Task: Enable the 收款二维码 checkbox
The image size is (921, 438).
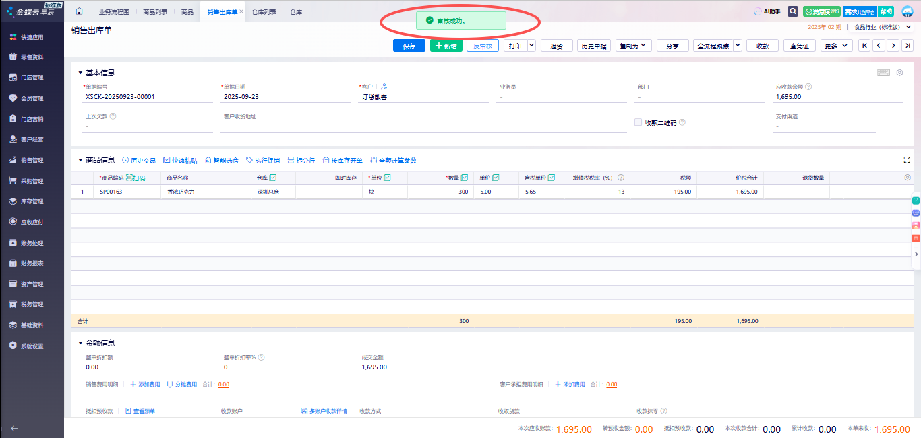Action: 638,122
